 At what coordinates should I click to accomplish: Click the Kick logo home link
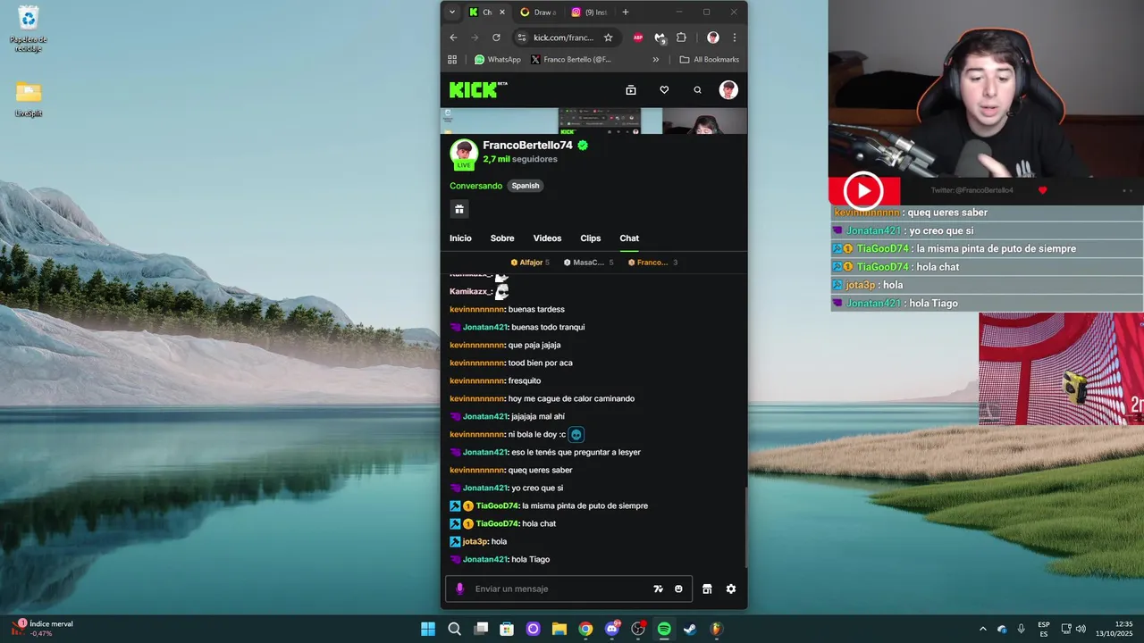click(478, 89)
